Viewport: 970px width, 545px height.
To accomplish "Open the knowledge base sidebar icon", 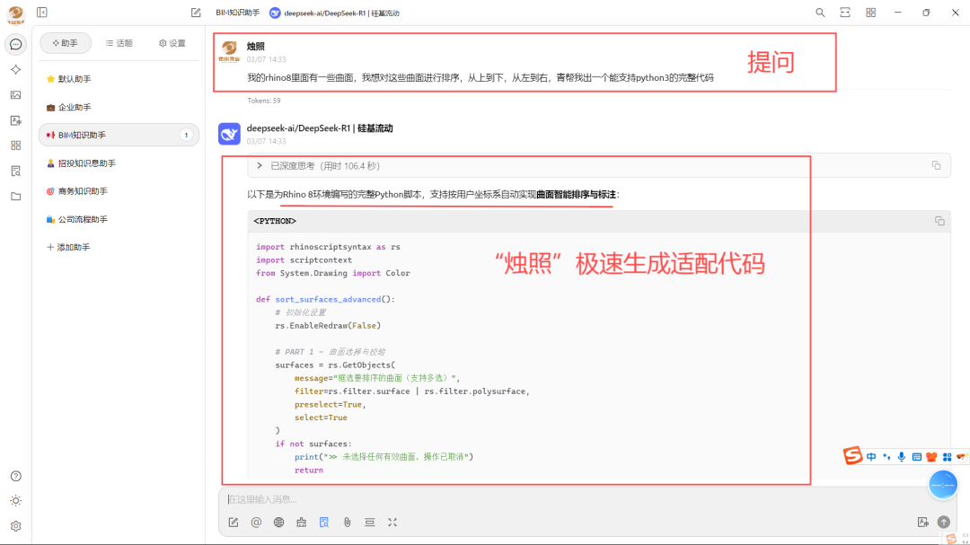I will pos(16,171).
